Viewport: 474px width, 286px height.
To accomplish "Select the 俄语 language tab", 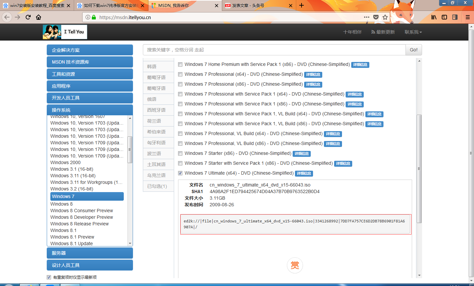I will pos(158,99).
